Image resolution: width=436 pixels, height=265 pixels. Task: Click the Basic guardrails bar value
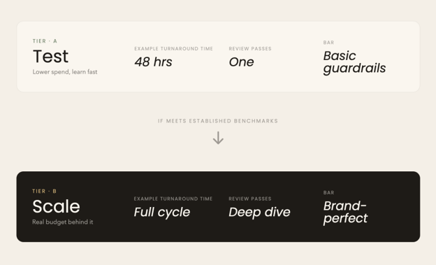point(354,62)
